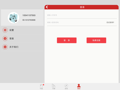Open the 关于我们 menu entry label
This screenshot has width=120, height=90.
coord(14,47)
